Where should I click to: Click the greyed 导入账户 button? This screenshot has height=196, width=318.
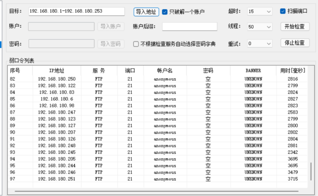point(111,26)
